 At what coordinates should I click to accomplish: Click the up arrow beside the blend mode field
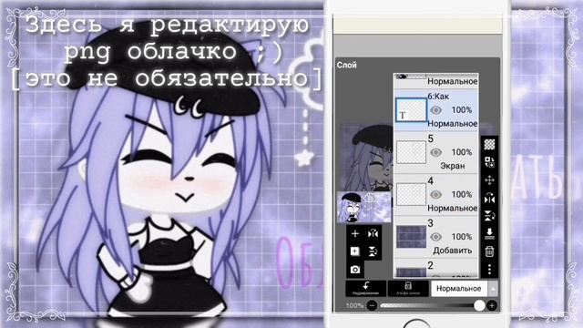pyautogui.click(x=493, y=289)
